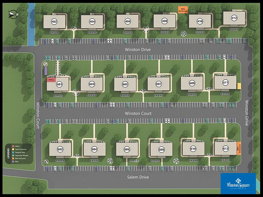Screen dimensions: 263x197
Task: Click the "Salem Drive" street label
Action: click(x=138, y=177)
